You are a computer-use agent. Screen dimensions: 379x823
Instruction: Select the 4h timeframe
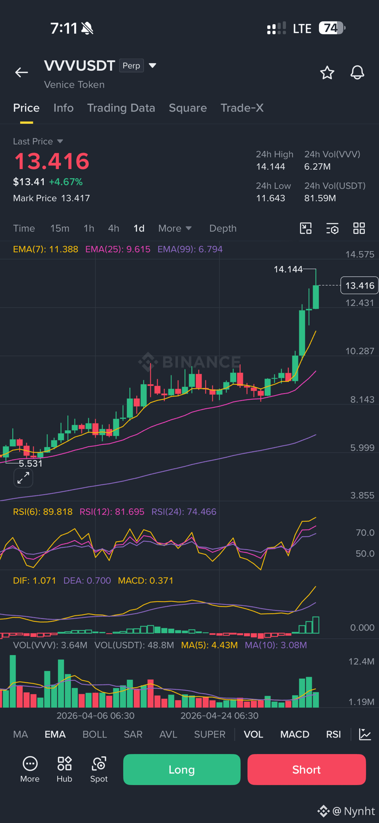pos(114,228)
